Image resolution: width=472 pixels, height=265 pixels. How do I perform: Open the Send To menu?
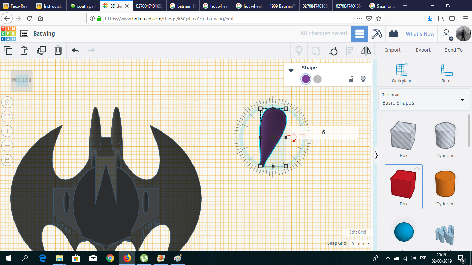(453, 50)
